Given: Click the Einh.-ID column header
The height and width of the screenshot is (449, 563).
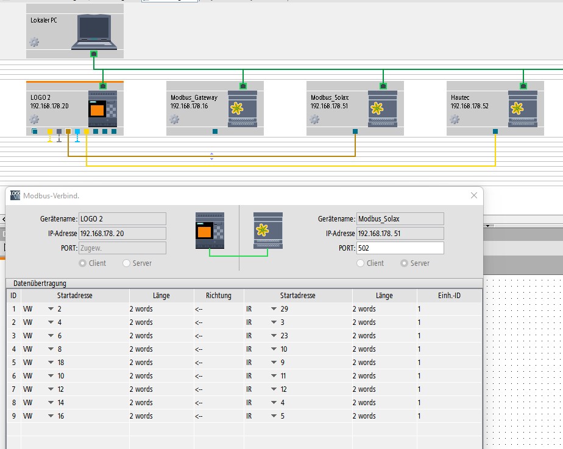Looking at the screenshot, I should 449,296.
